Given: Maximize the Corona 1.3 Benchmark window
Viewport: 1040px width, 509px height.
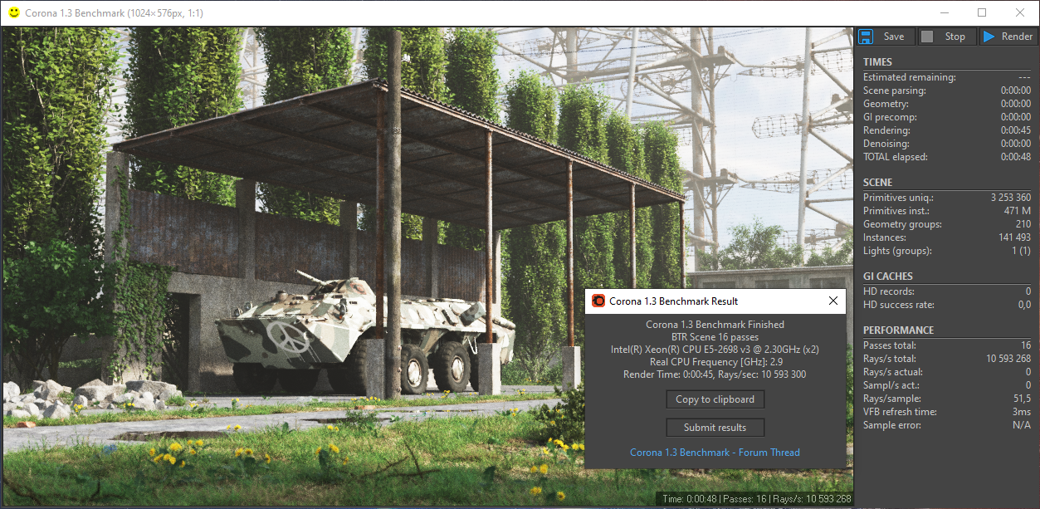Looking at the screenshot, I should pyautogui.click(x=982, y=12).
